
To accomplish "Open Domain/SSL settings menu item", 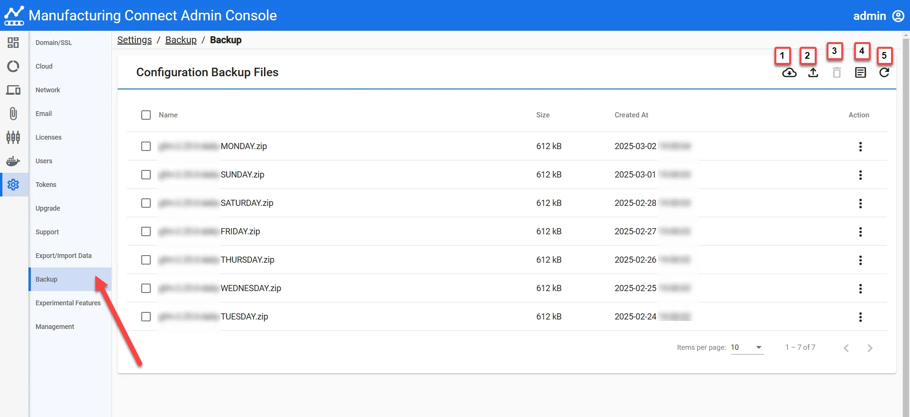I will click(70, 43).
